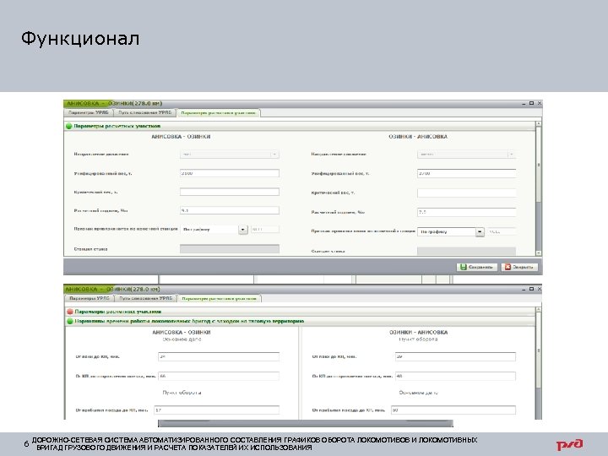Click field showing 66 in lower window
The width and height of the screenshot is (608, 456).
(219, 376)
